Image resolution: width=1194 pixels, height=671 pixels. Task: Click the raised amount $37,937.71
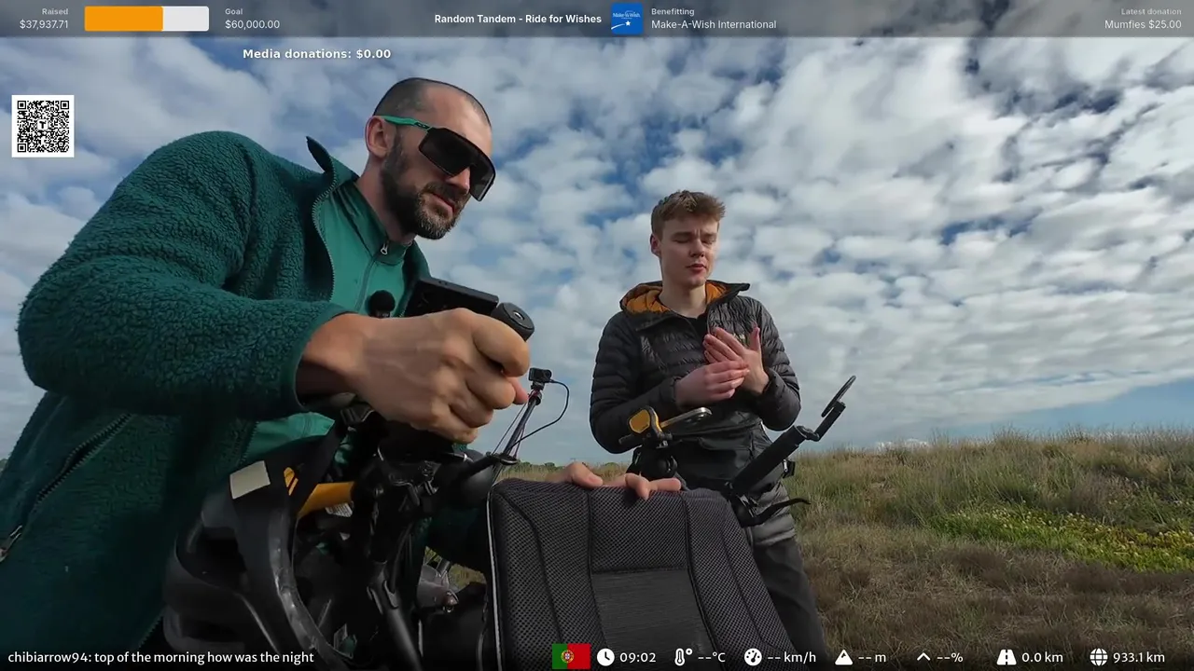point(44,24)
